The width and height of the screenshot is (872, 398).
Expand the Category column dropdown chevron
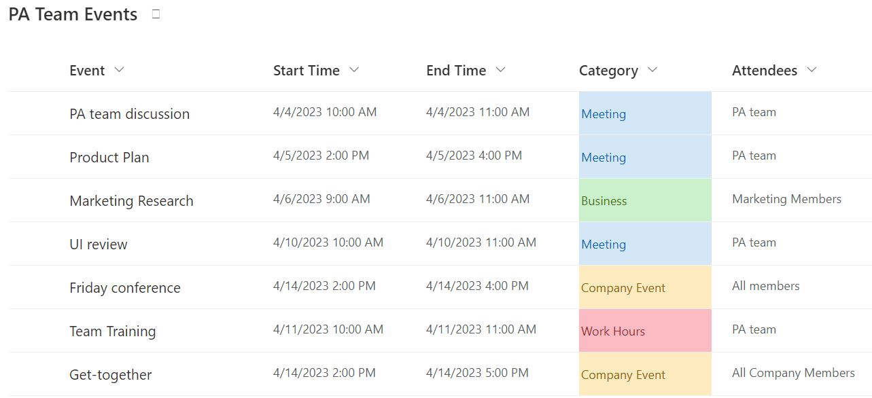click(x=652, y=70)
